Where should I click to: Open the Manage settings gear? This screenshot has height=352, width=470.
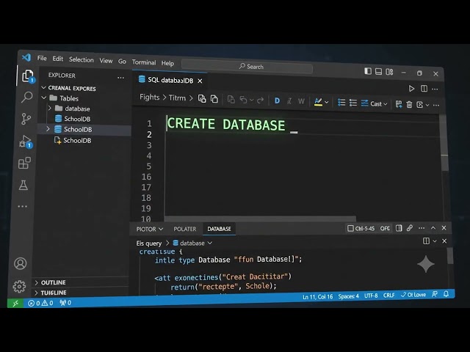20,287
